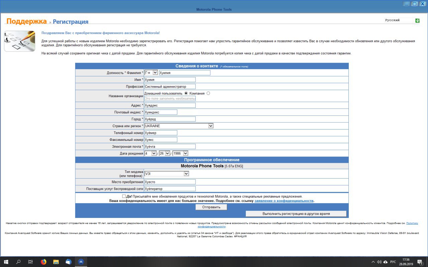Close the Motorola Phone Tools window
Screen dimensions: 428x267
[x=423, y=4]
